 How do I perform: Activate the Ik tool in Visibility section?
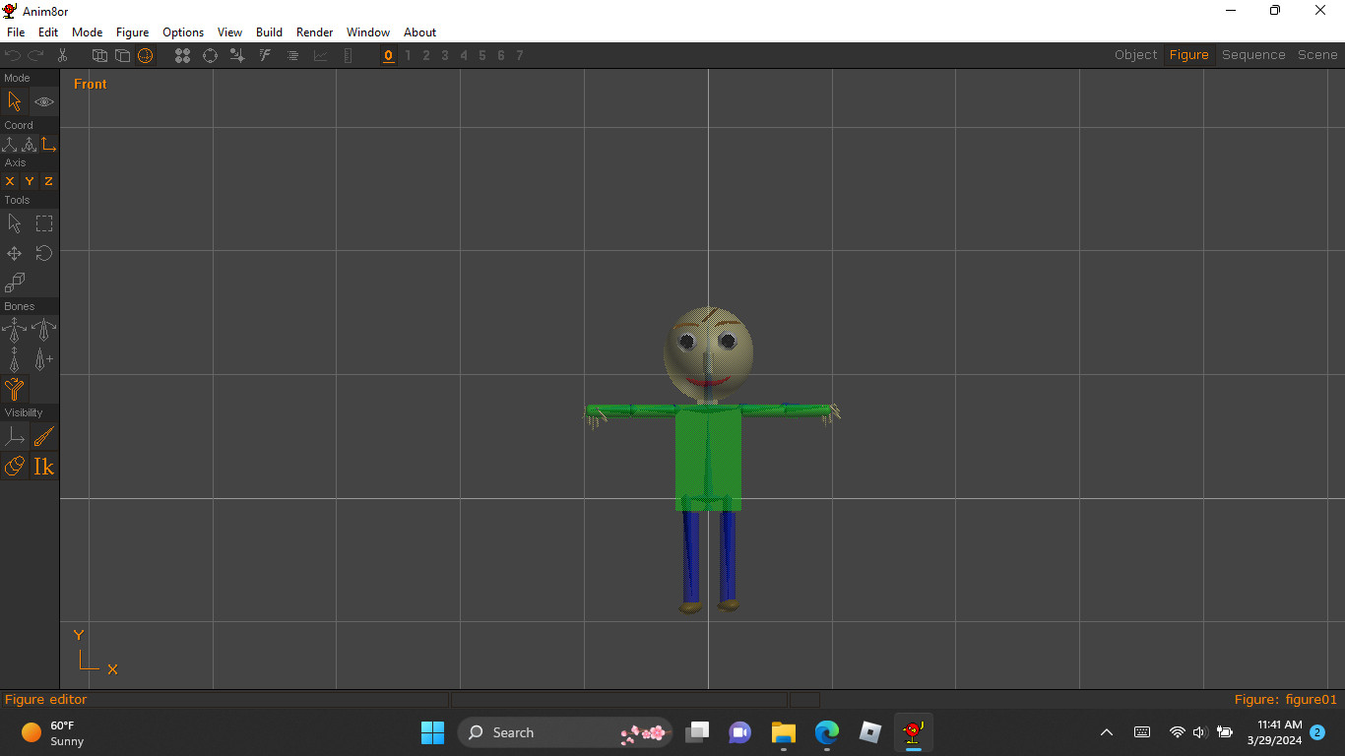(43, 467)
